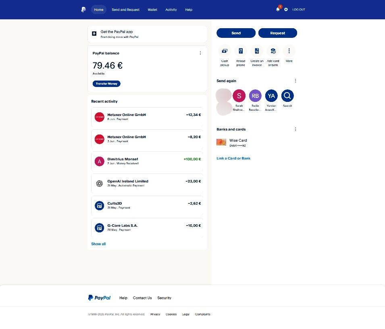The height and width of the screenshot is (329, 385).
Task: Click LOG OUT
Action: tap(299, 10)
